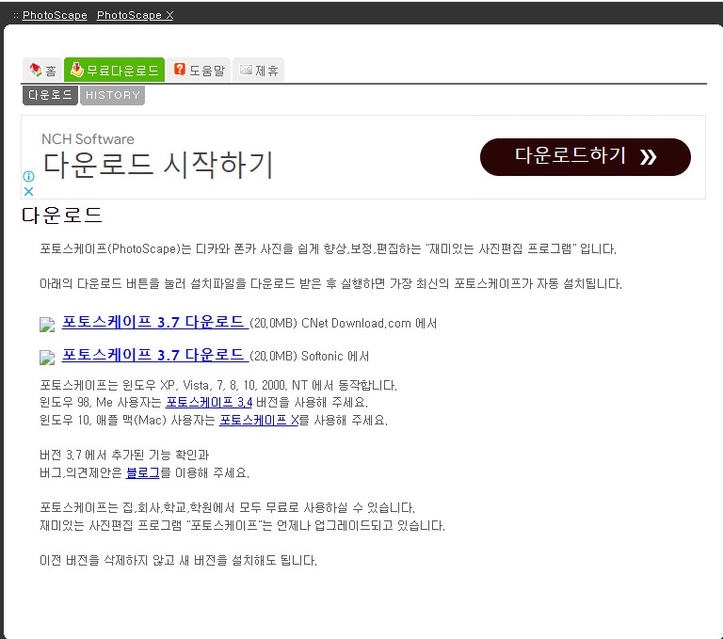The width and height of the screenshot is (723, 639).
Task: Open the 제휴 tab
Action: click(258, 70)
